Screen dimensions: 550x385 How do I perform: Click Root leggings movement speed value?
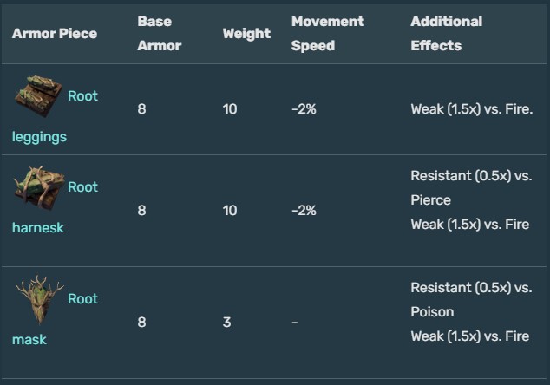pyautogui.click(x=304, y=109)
